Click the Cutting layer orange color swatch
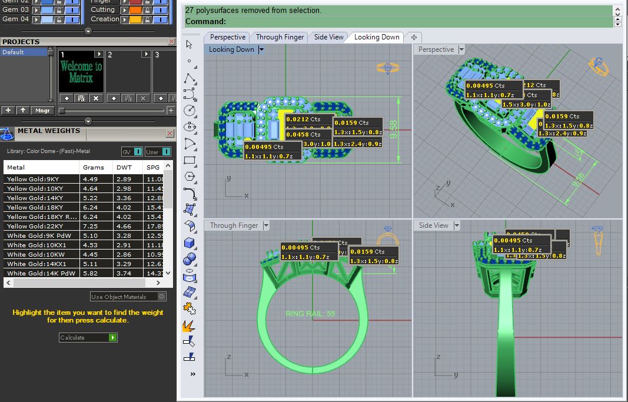The width and height of the screenshot is (628, 402). 135,9
